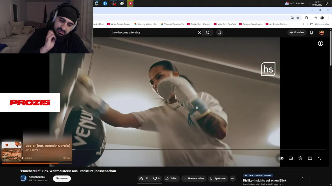
Task: Open the blue circular taskbar app
Action: 105,3
